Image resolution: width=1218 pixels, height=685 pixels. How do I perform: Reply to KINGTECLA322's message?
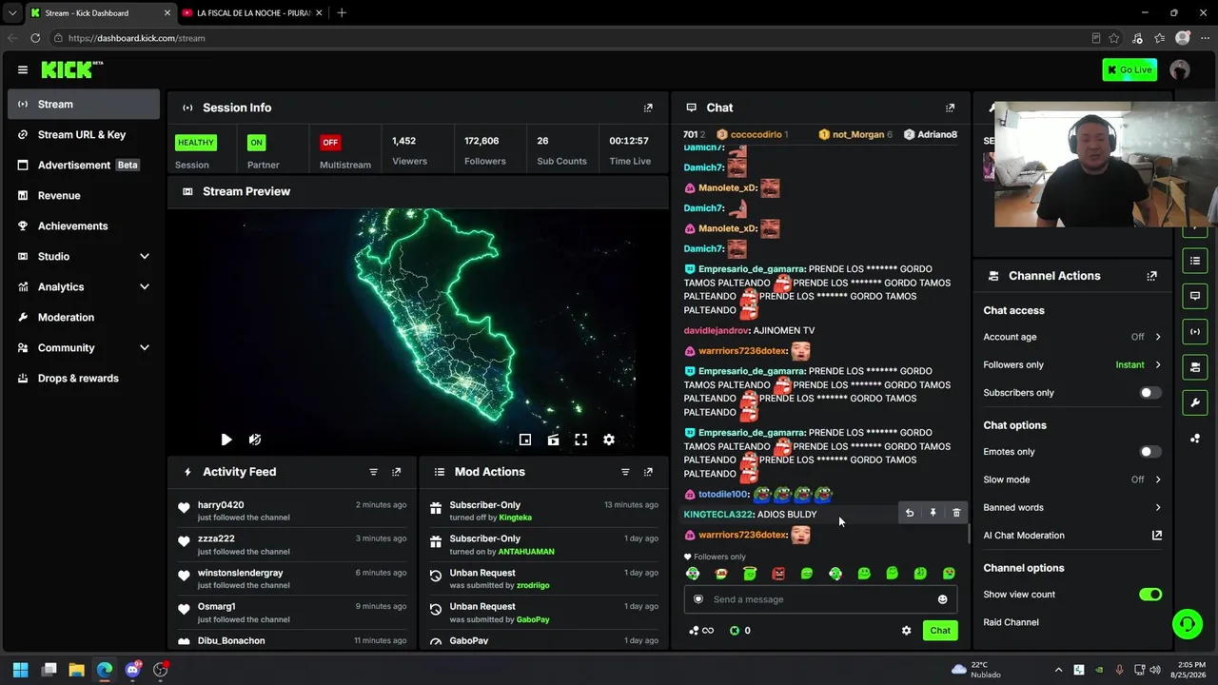(909, 514)
